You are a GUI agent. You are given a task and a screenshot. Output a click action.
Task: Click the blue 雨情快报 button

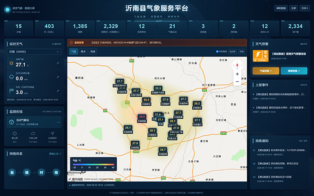294,71
